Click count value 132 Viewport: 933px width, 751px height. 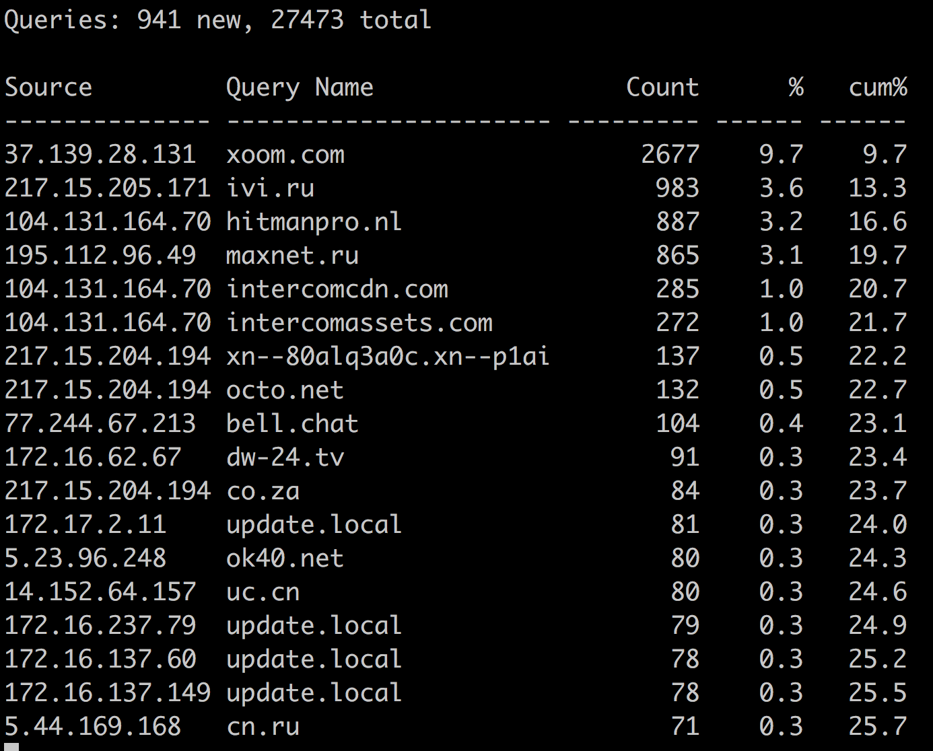tap(677, 390)
